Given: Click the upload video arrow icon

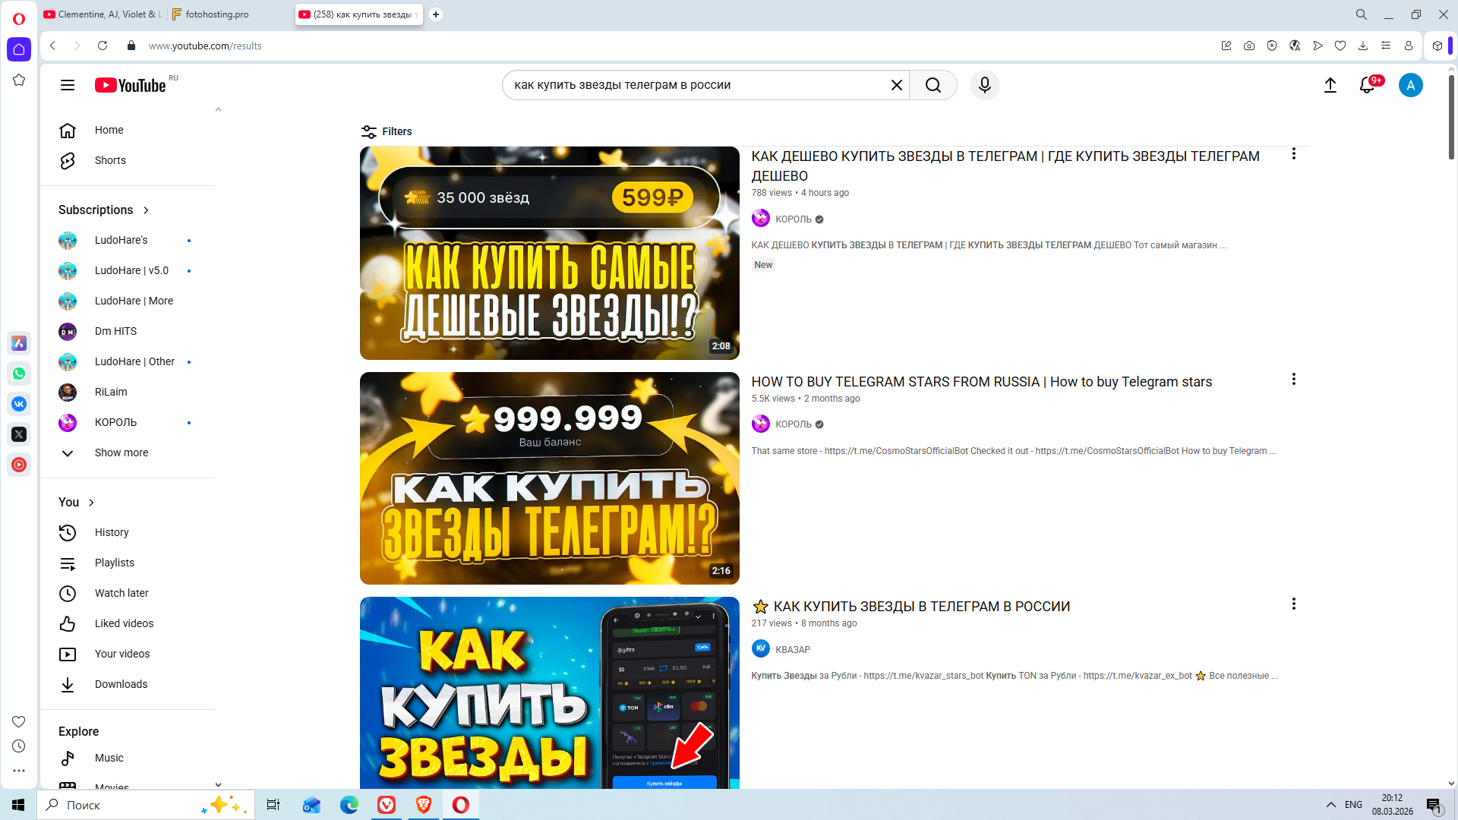Looking at the screenshot, I should [1330, 85].
